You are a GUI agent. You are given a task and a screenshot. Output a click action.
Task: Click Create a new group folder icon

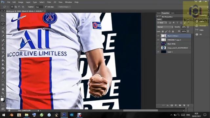(x=180, y=106)
